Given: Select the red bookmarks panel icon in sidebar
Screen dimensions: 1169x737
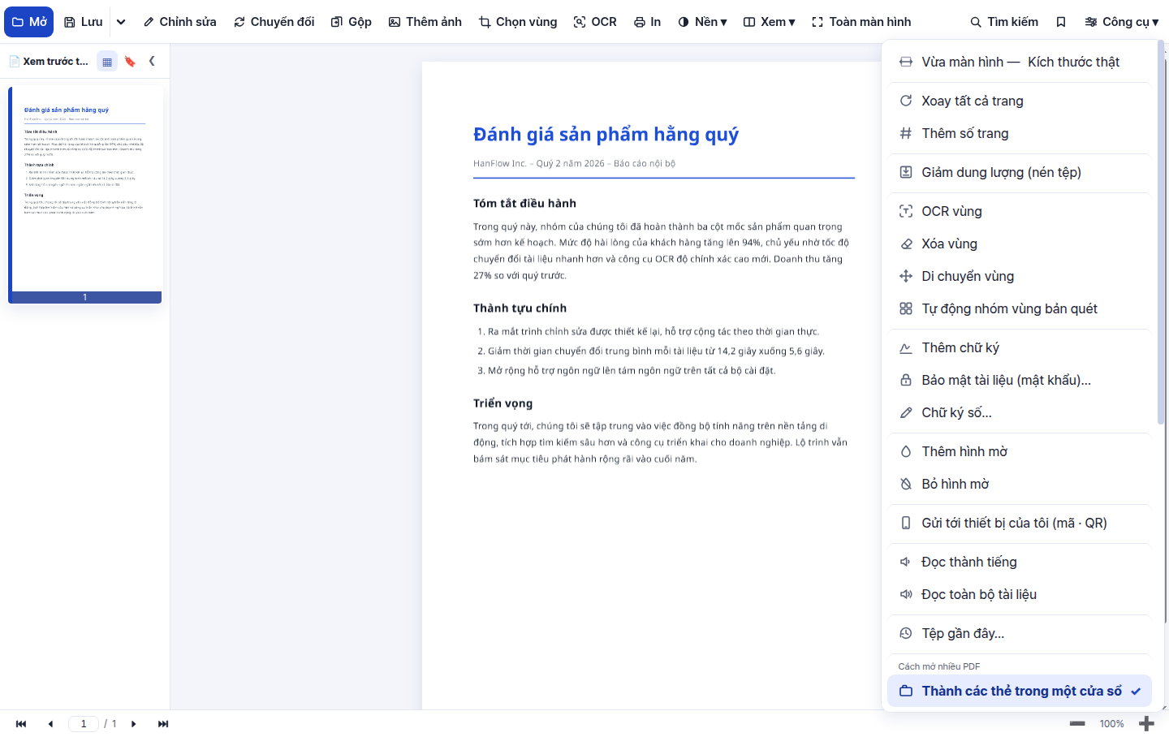Looking at the screenshot, I should coord(130,61).
